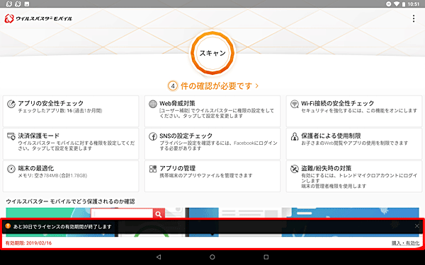Open the 盗難/紛失時の対策 card title

click(x=327, y=168)
